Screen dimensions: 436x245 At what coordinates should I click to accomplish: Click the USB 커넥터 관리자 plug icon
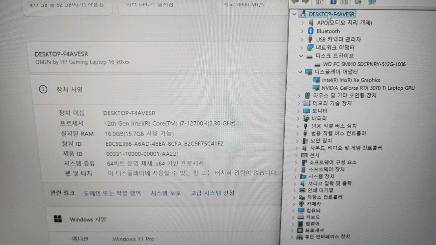pyautogui.click(x=310, y=39)
